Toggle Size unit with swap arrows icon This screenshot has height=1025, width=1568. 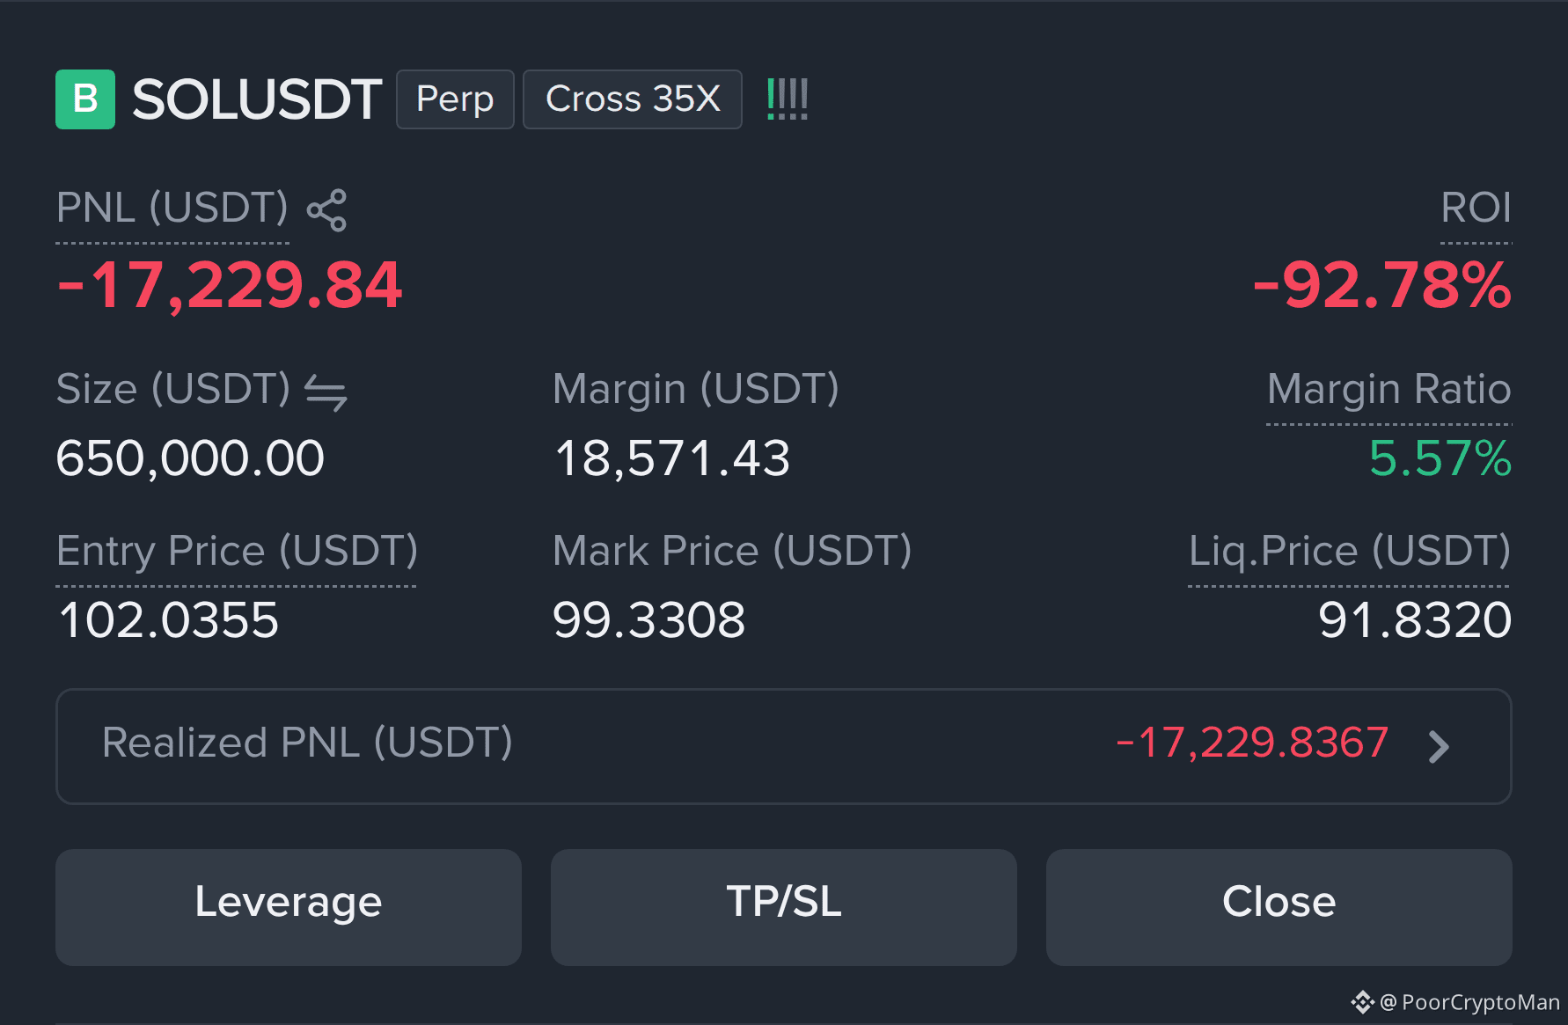326,392
